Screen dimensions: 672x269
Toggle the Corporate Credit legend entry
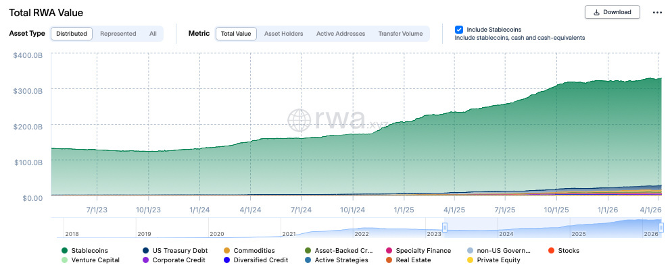[x=174, y=260]
